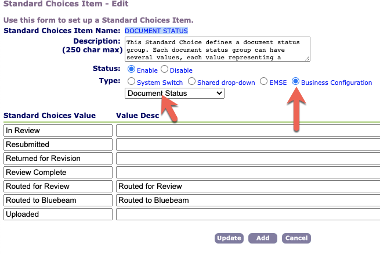The width and height of the screenshot is (380, 254).
Task: Click the Description text area
Action: (x=218, y=49)
